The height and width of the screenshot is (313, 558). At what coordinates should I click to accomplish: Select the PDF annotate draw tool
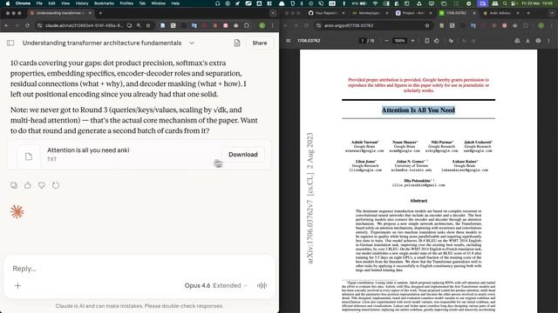point(451,41)
